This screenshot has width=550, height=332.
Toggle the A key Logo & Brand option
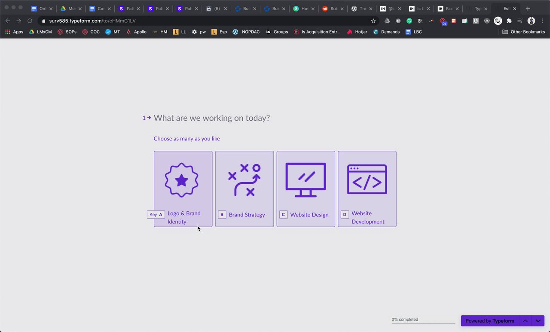pyautogui.click(x=183, y=189)
